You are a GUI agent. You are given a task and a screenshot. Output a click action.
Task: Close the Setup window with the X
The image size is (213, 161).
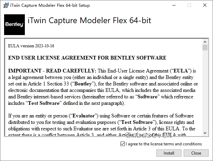205,5
